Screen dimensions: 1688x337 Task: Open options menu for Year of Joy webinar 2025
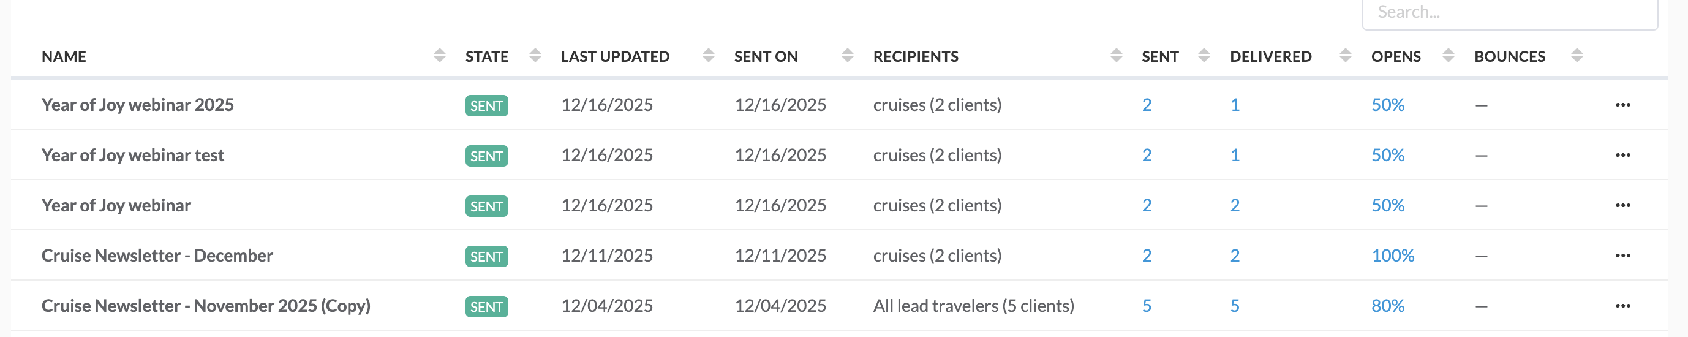[x=1622, y=105]
